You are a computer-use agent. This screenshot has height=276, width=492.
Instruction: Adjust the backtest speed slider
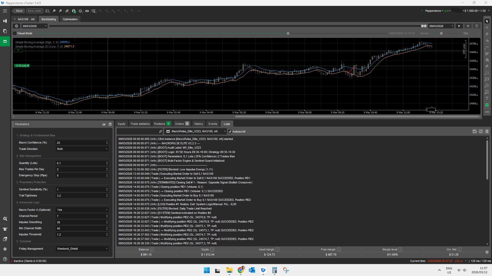click(x=441, y=33)
